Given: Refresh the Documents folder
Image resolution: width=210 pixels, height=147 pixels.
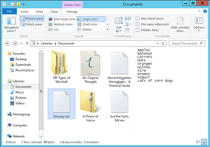Looking at the screenshot, I should 163,44.
